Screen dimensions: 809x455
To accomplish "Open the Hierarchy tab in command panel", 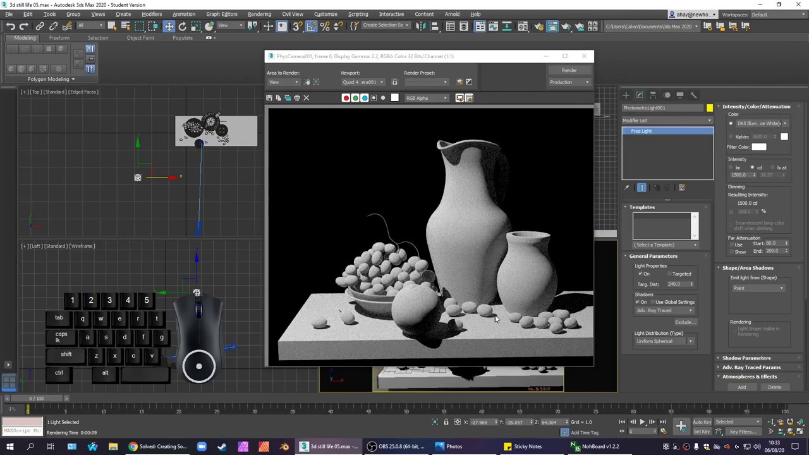I will [x=653, y=95].
